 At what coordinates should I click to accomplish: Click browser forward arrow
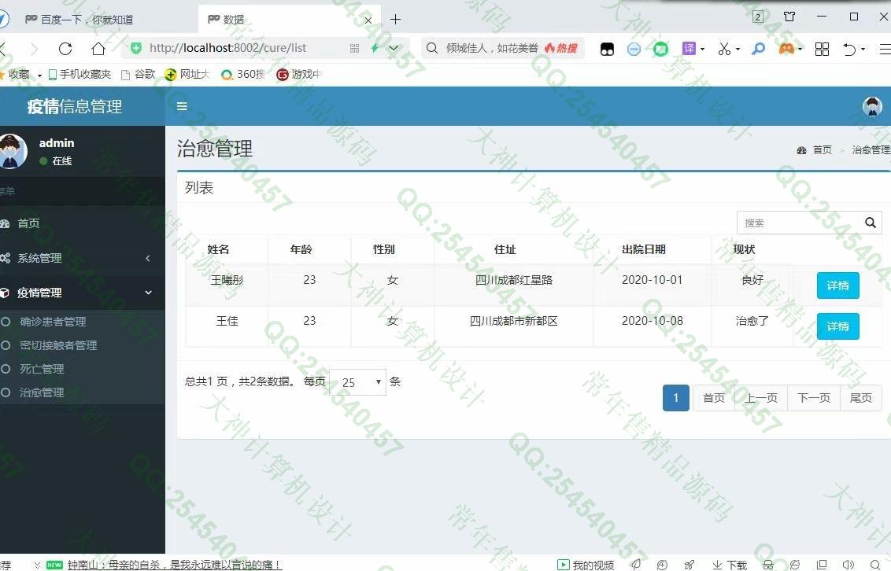34,49
